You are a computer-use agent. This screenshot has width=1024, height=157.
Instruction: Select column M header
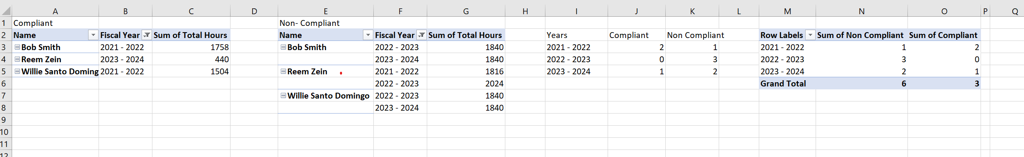pos(788,11)
